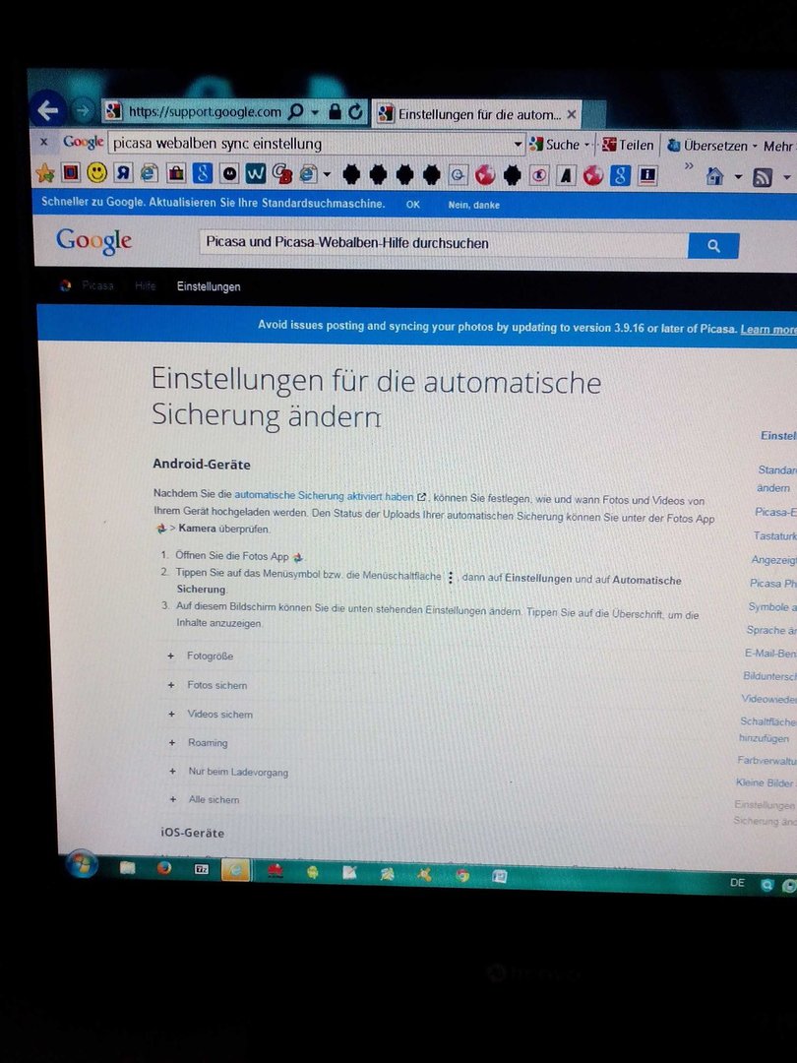Click the refresh icon in the address bar
The height and width of the screenshot is (1063, 797).
pos(356,112)
